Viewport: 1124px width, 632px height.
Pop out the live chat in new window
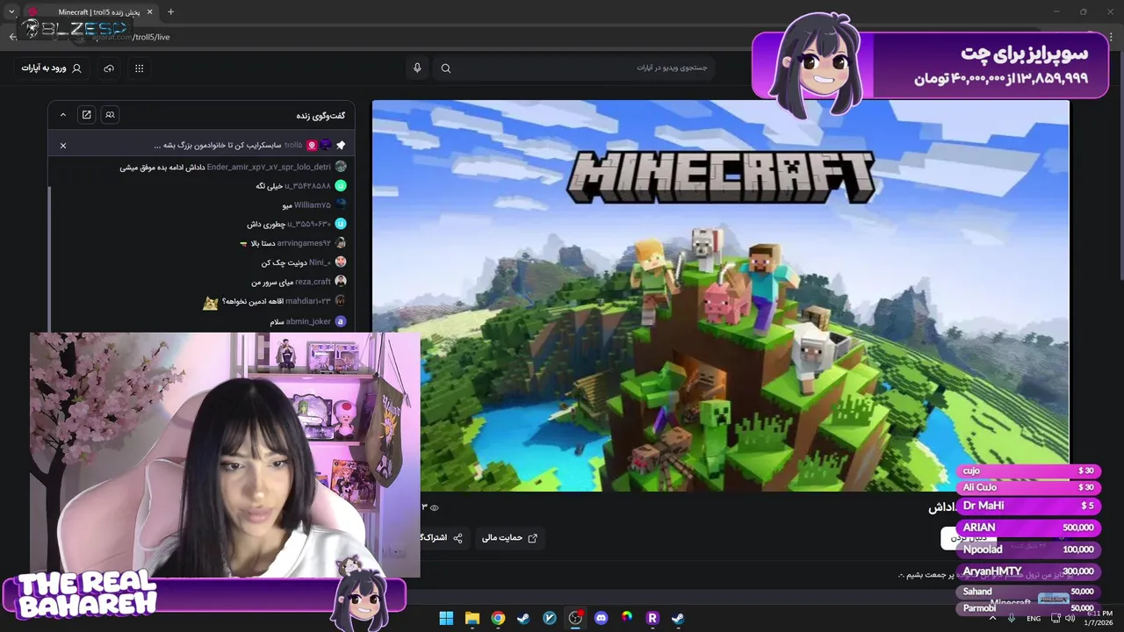click(86, 115)
